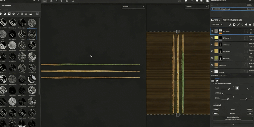Click the add fill layer bucket icon
Image resolution: width=254 pixels, height=127 pixels.
pos(242,25)
